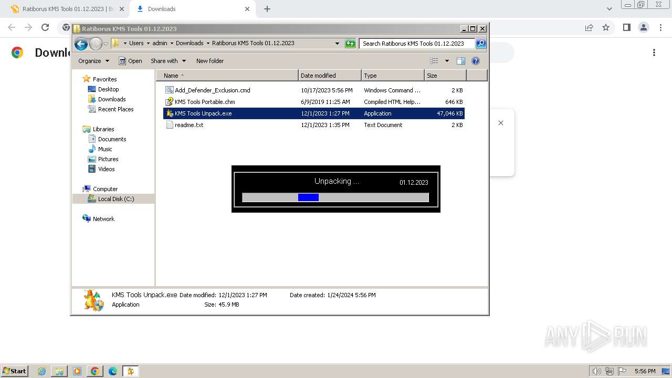
Task: Toggle Chrome side panel
Action: (626, 27)
